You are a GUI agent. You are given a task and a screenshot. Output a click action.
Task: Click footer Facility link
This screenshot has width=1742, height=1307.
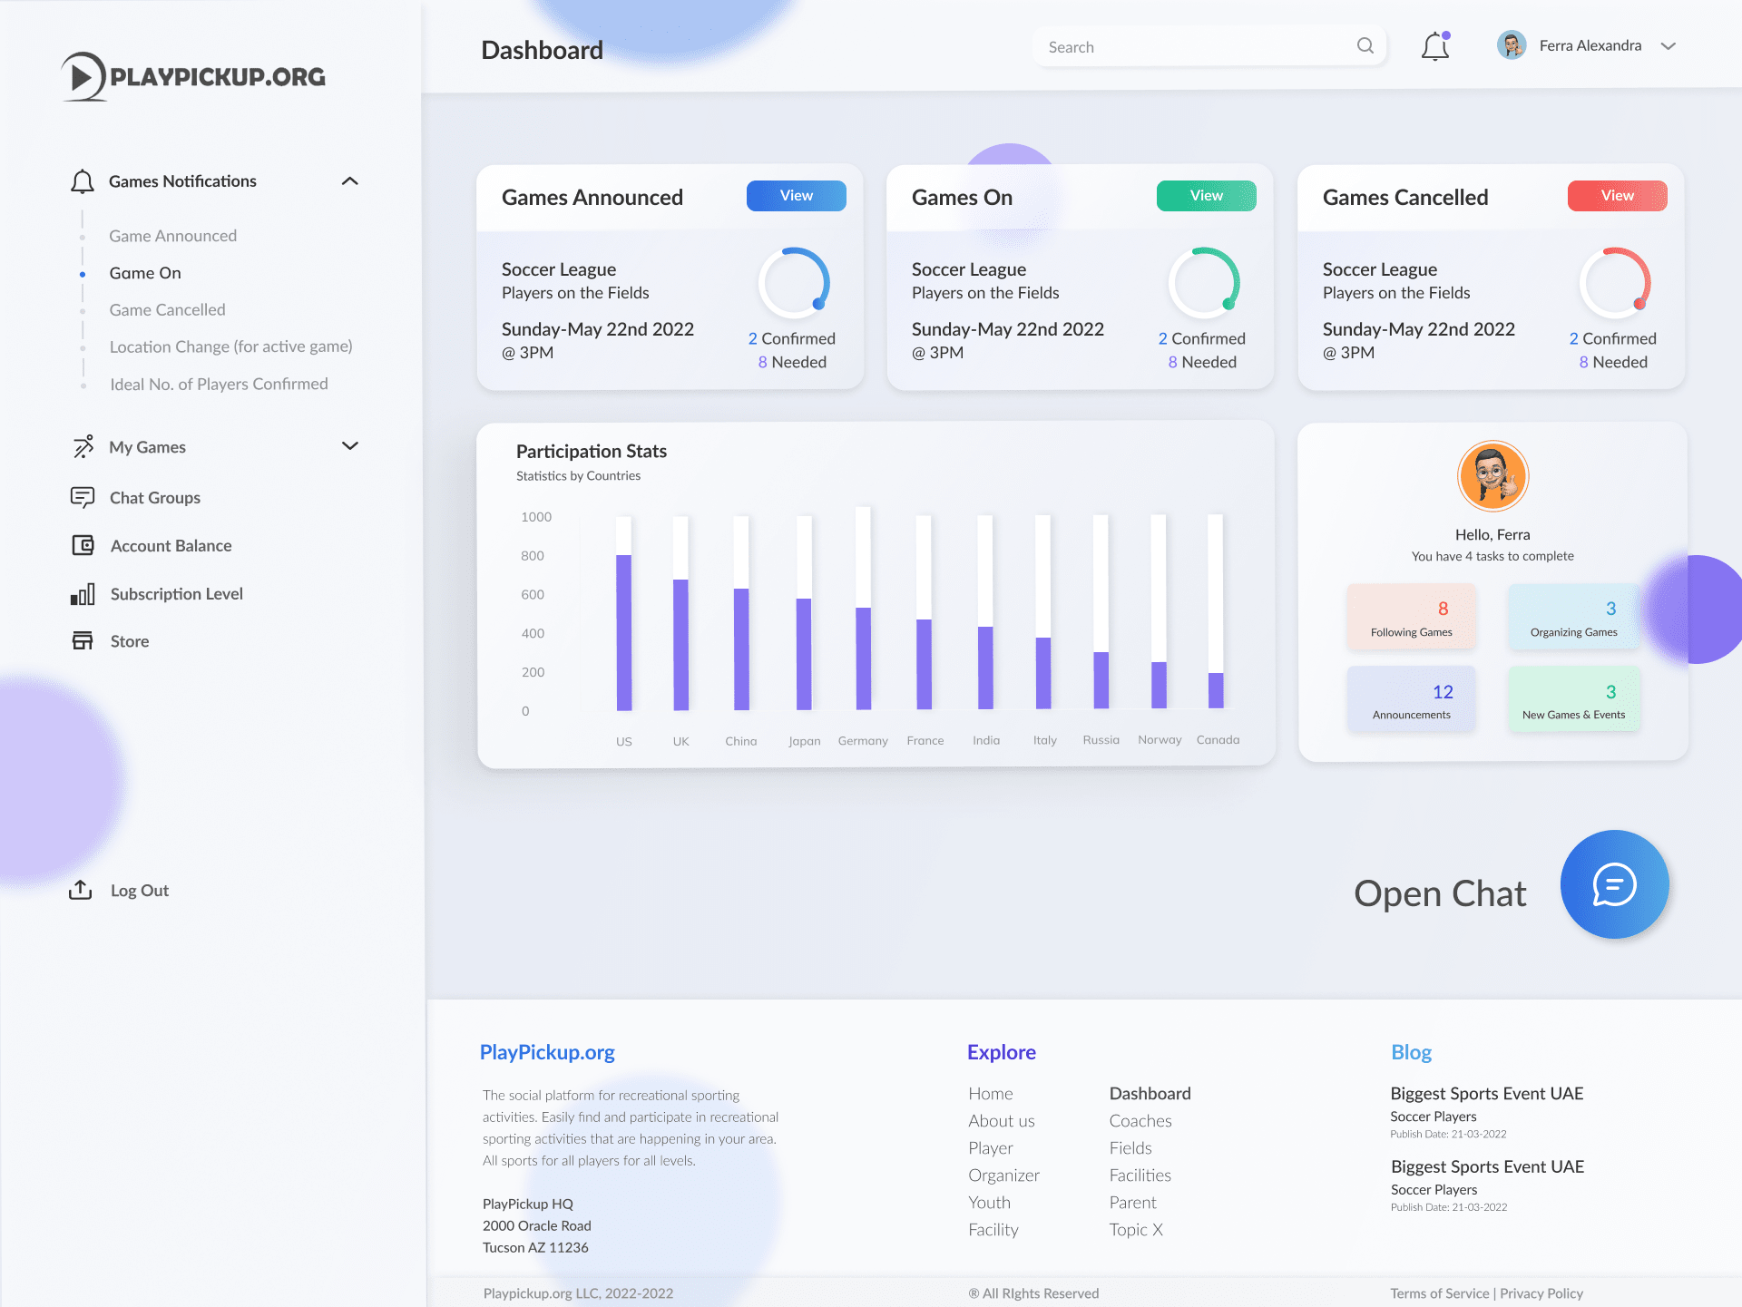[993, 1230]
